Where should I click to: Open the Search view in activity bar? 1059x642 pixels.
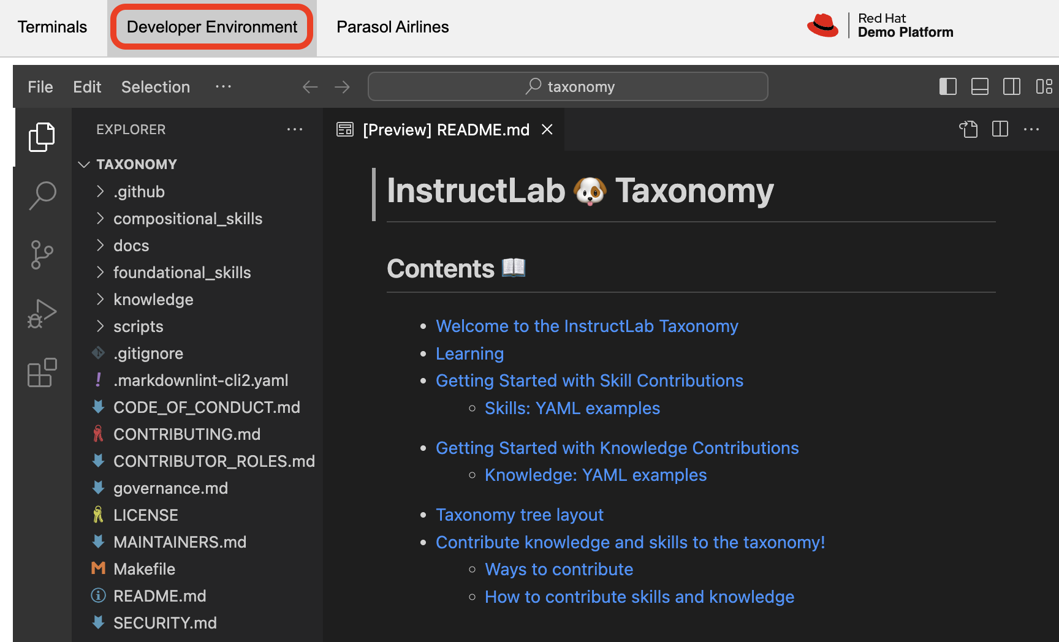(x=42, y=196)
